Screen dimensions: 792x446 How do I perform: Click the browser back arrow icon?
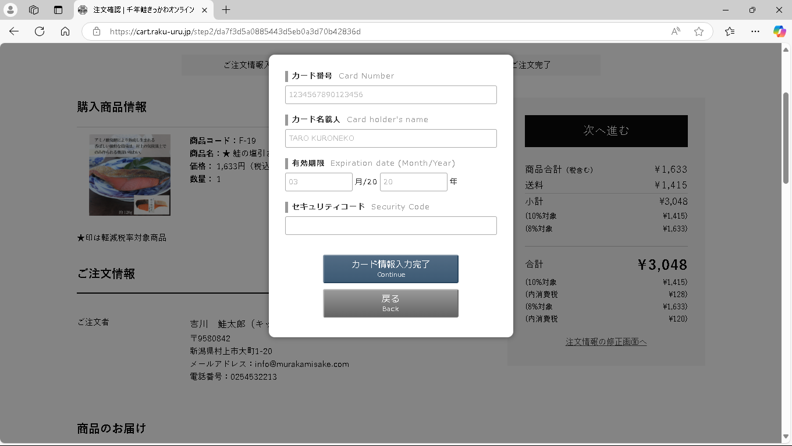14,31
